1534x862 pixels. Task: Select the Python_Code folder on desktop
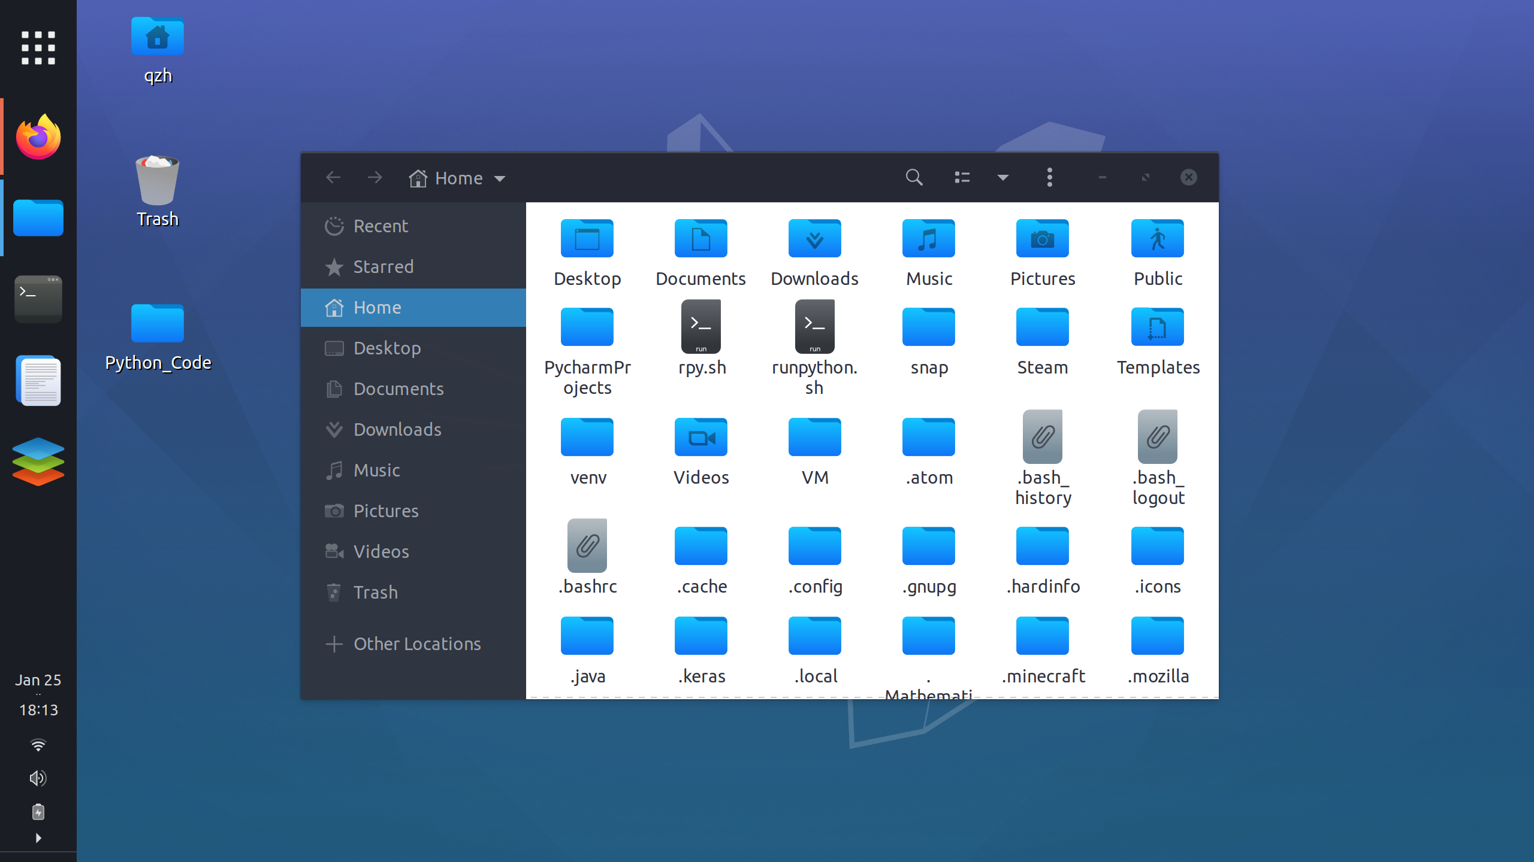point(158,337)
